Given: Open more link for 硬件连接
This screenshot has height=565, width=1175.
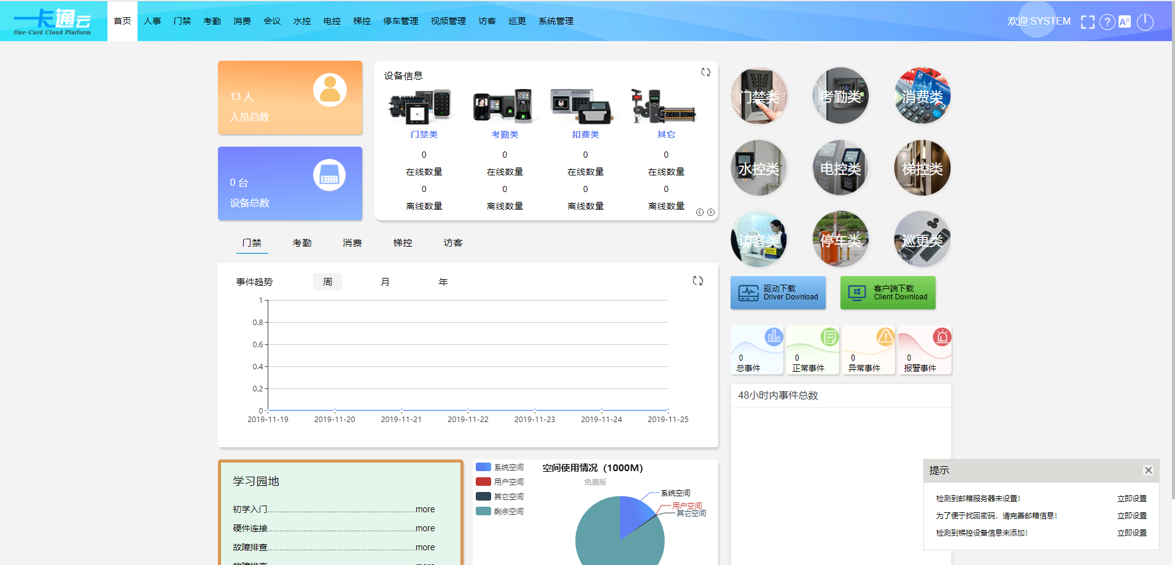Looking at the screenshot, I should (425, 528).
